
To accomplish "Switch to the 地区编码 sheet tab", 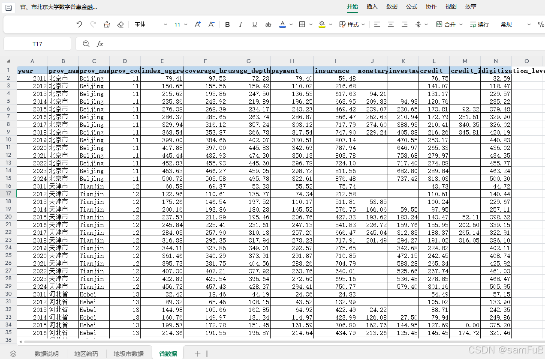I will tap(86, 353).
